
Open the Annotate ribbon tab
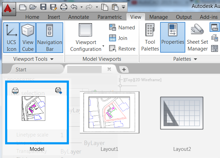[x=78, y=17]
